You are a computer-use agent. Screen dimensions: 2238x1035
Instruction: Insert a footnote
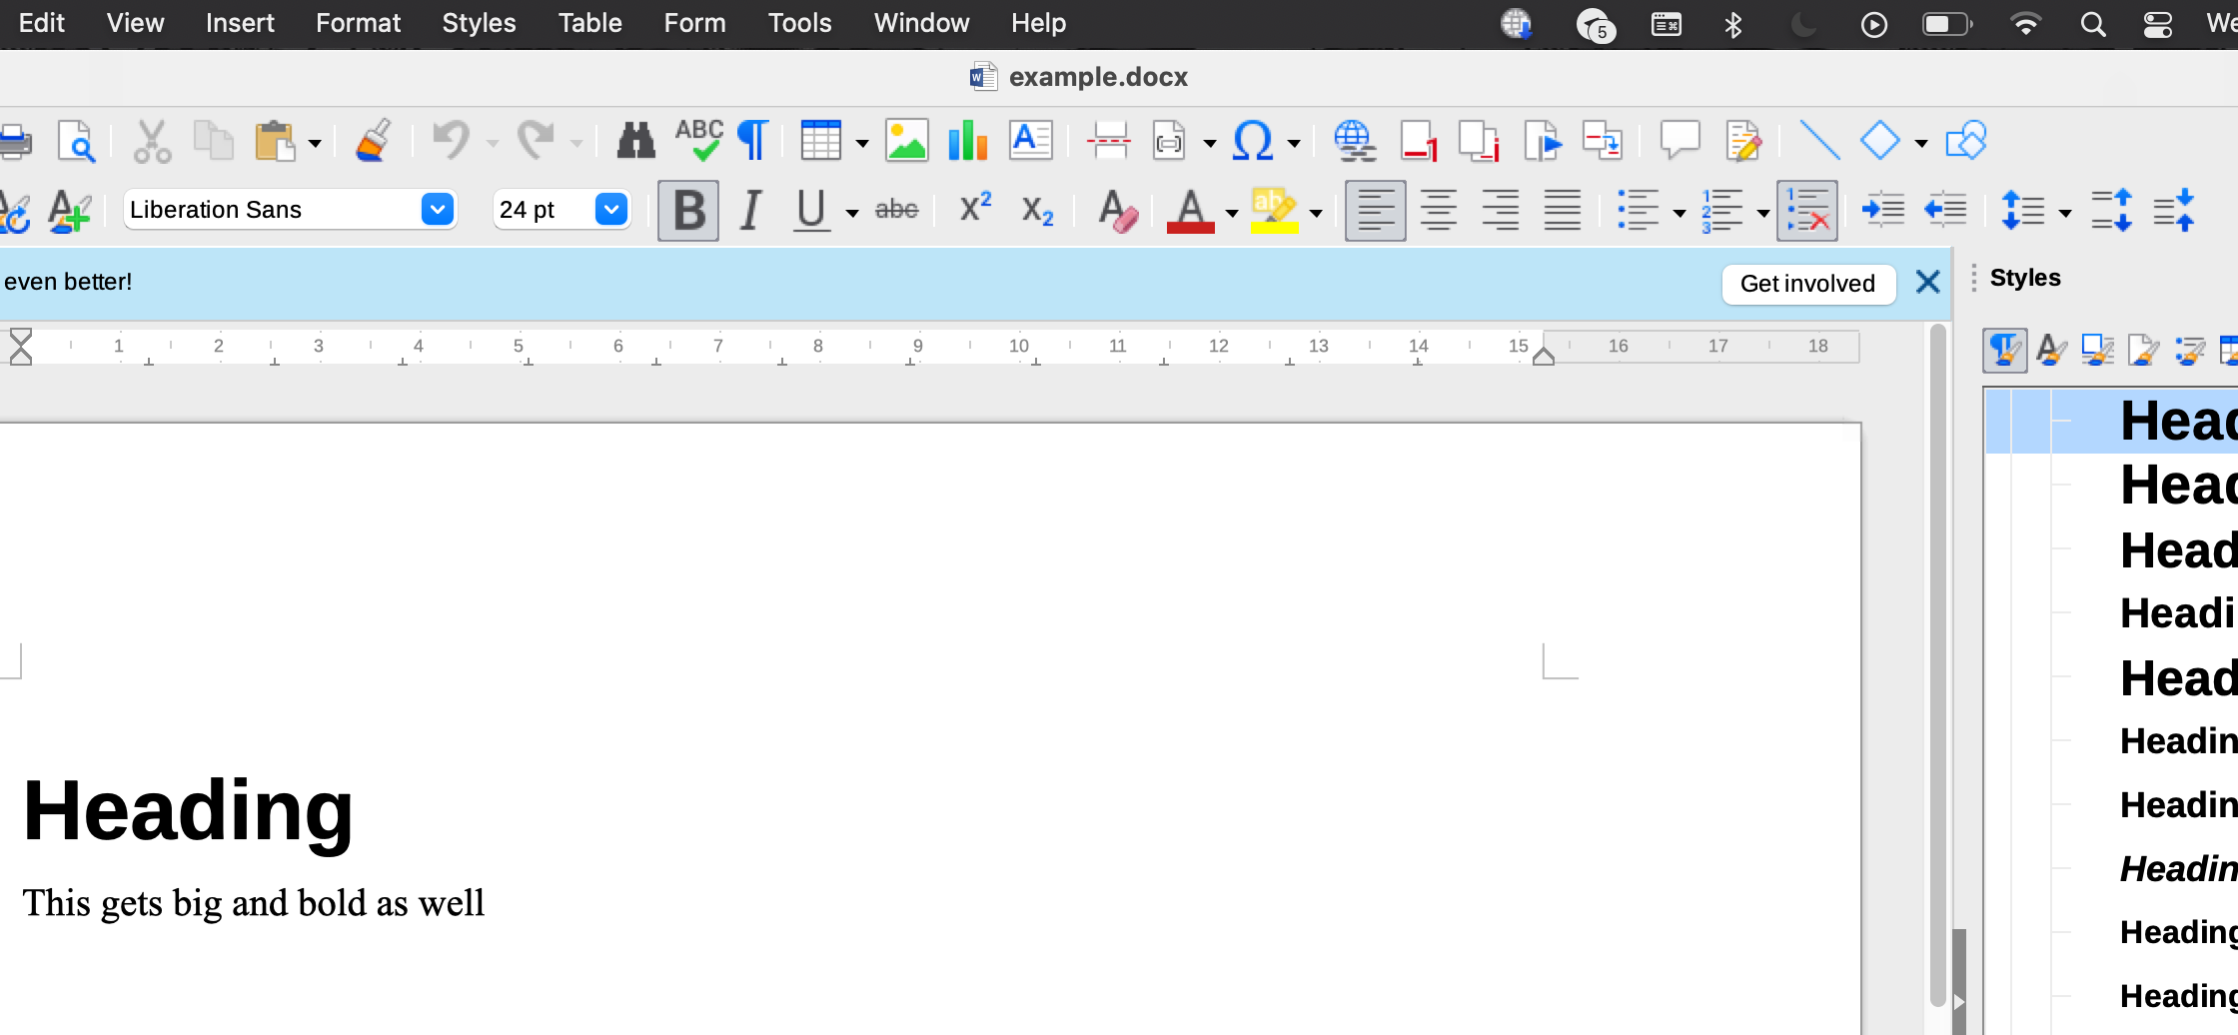1419,141
